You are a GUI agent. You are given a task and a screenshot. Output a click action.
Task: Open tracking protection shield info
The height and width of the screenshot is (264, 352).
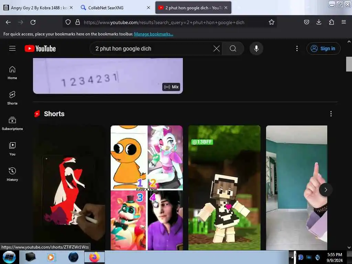[x=68, y=22]
